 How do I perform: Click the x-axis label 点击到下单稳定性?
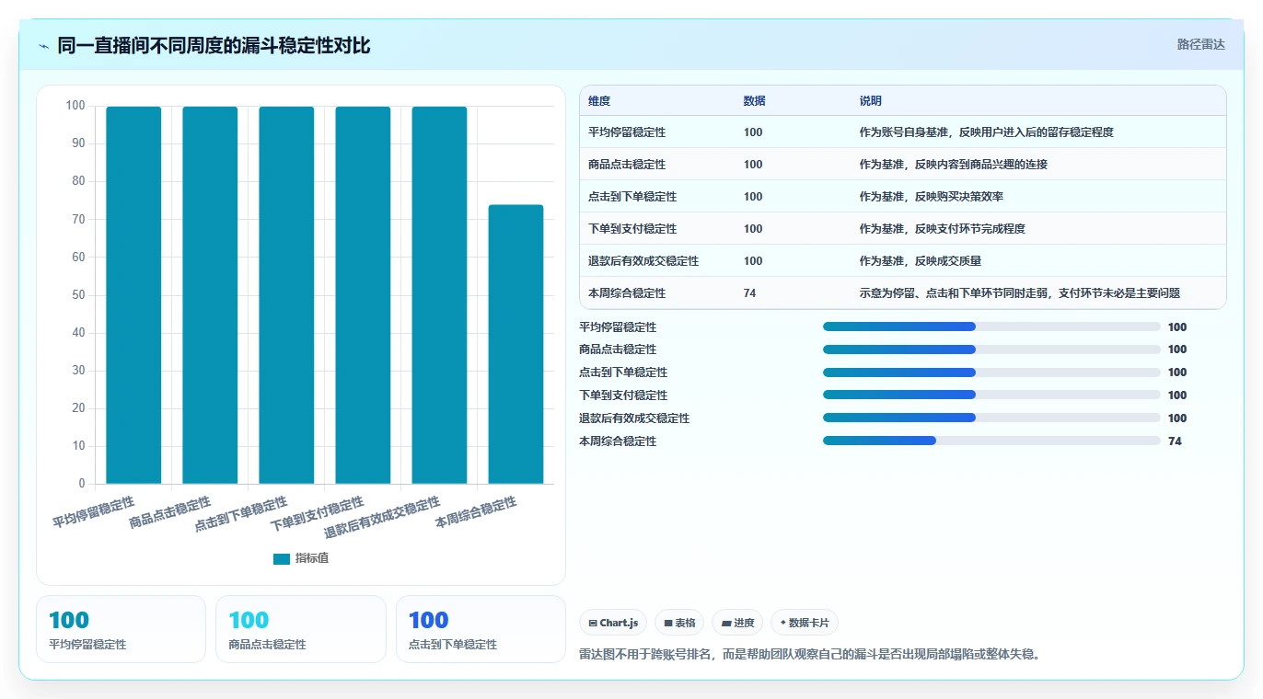click(241, 514)
